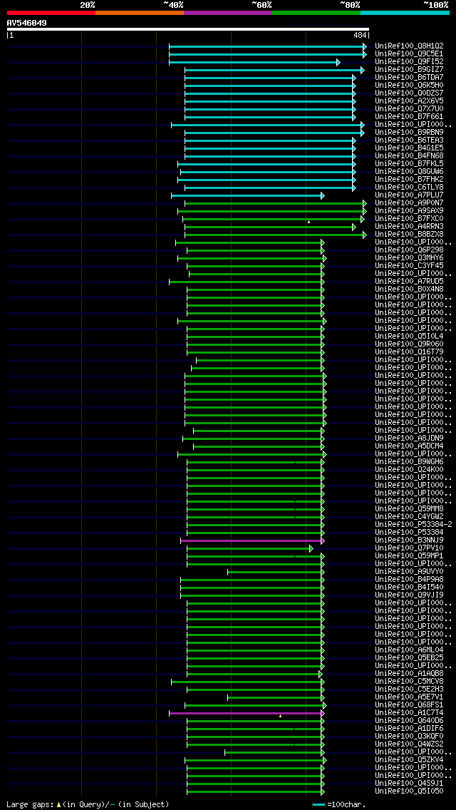Open hit UniRef100_Q9C5E1

pyautogui.click(x=409, y=53)
